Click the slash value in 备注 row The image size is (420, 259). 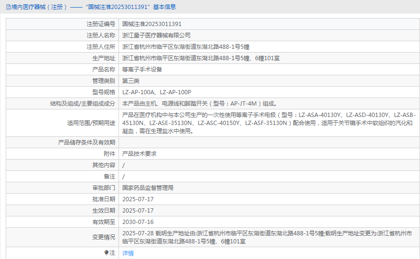click(123, 177)
